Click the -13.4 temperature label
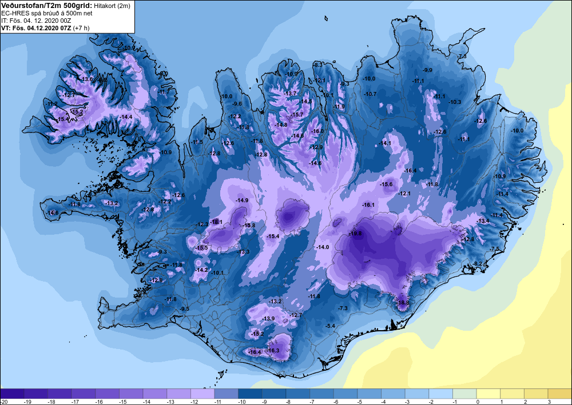Screen dimensions: 572x405 [483, 221]
